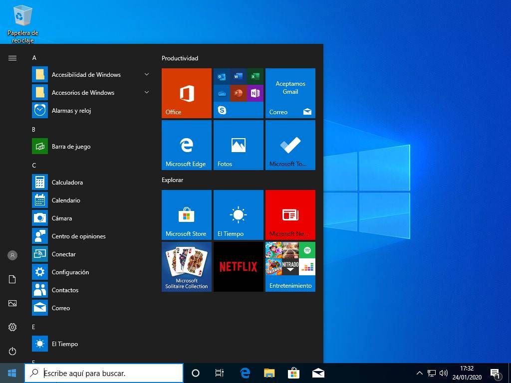The width and height of the screenshot is (511, 383).
Task: Start Microsoft Solitaire Collection
Action: (186, 267)
